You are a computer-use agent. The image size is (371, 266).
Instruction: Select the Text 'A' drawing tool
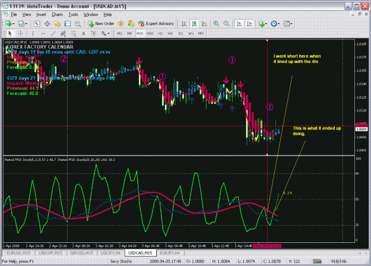pos(84,33)
